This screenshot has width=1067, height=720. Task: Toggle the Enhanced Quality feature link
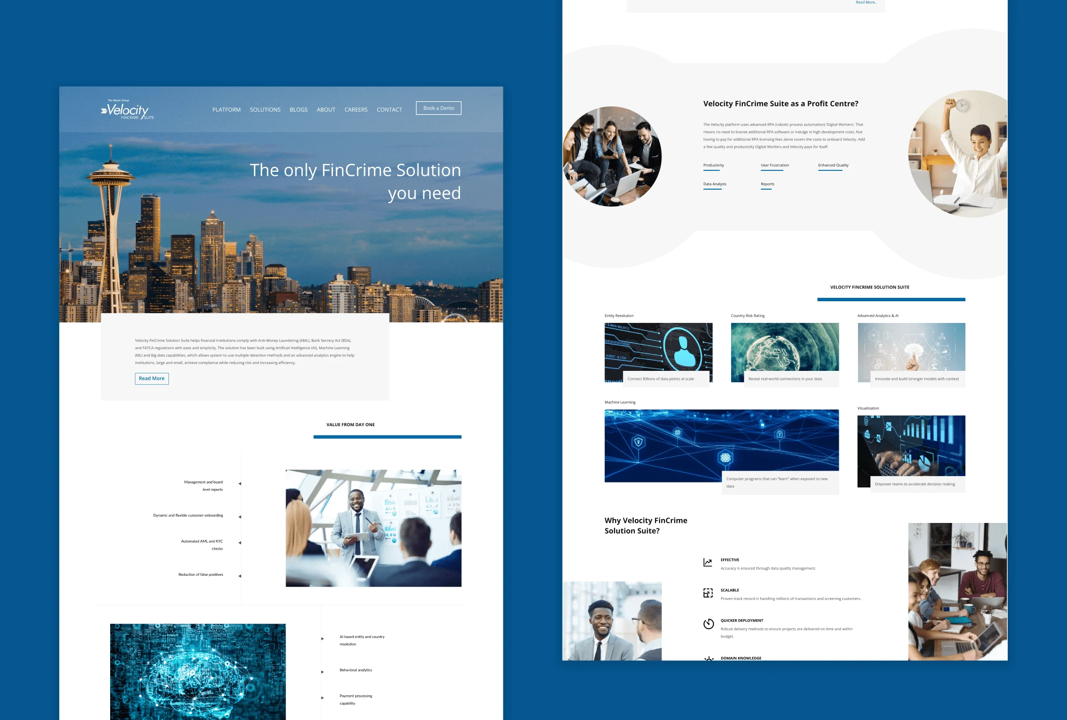834,165
